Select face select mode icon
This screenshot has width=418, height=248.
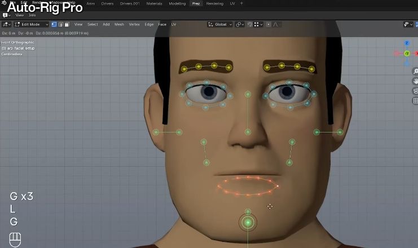[x=67, y=24]
